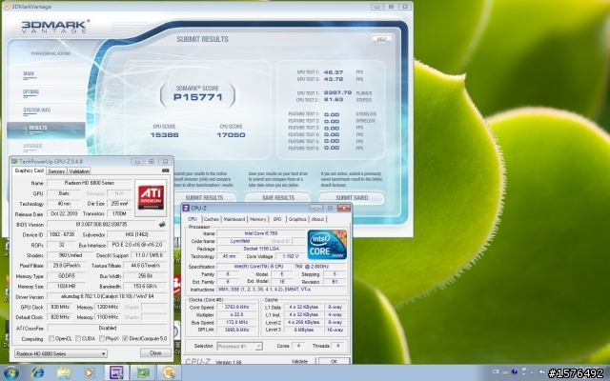Select the CPU tab in CPU-Z
This screenshot has height=381, width=610.
tap(193, 219)
